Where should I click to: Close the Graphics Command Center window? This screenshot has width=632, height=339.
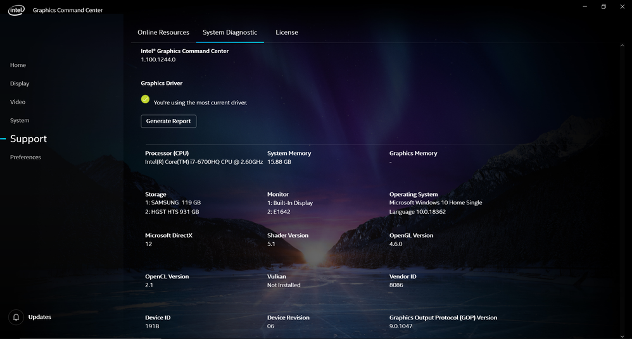tap(623, 7)
